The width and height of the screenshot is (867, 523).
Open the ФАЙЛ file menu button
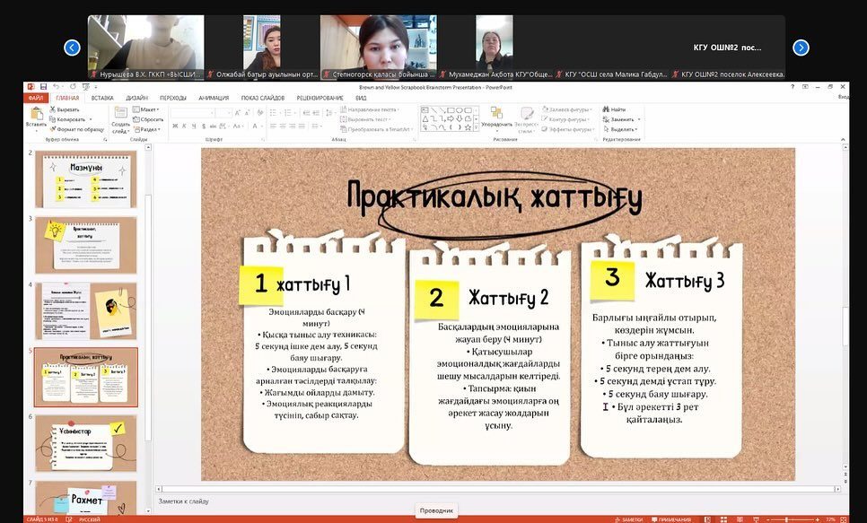coord(36,98)
